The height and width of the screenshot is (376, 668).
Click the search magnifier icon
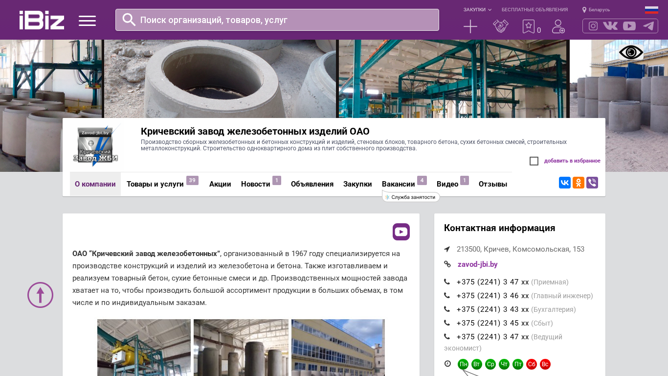129,20
